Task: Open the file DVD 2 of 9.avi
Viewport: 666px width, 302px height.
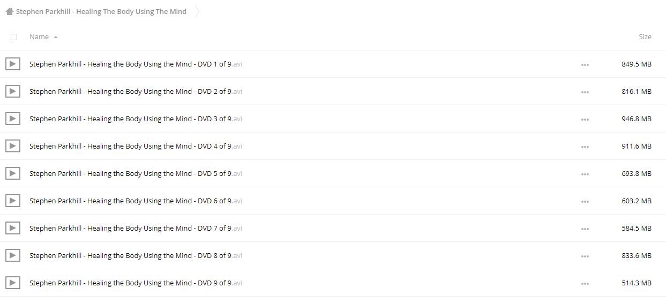Action: (x=136, y=91)
